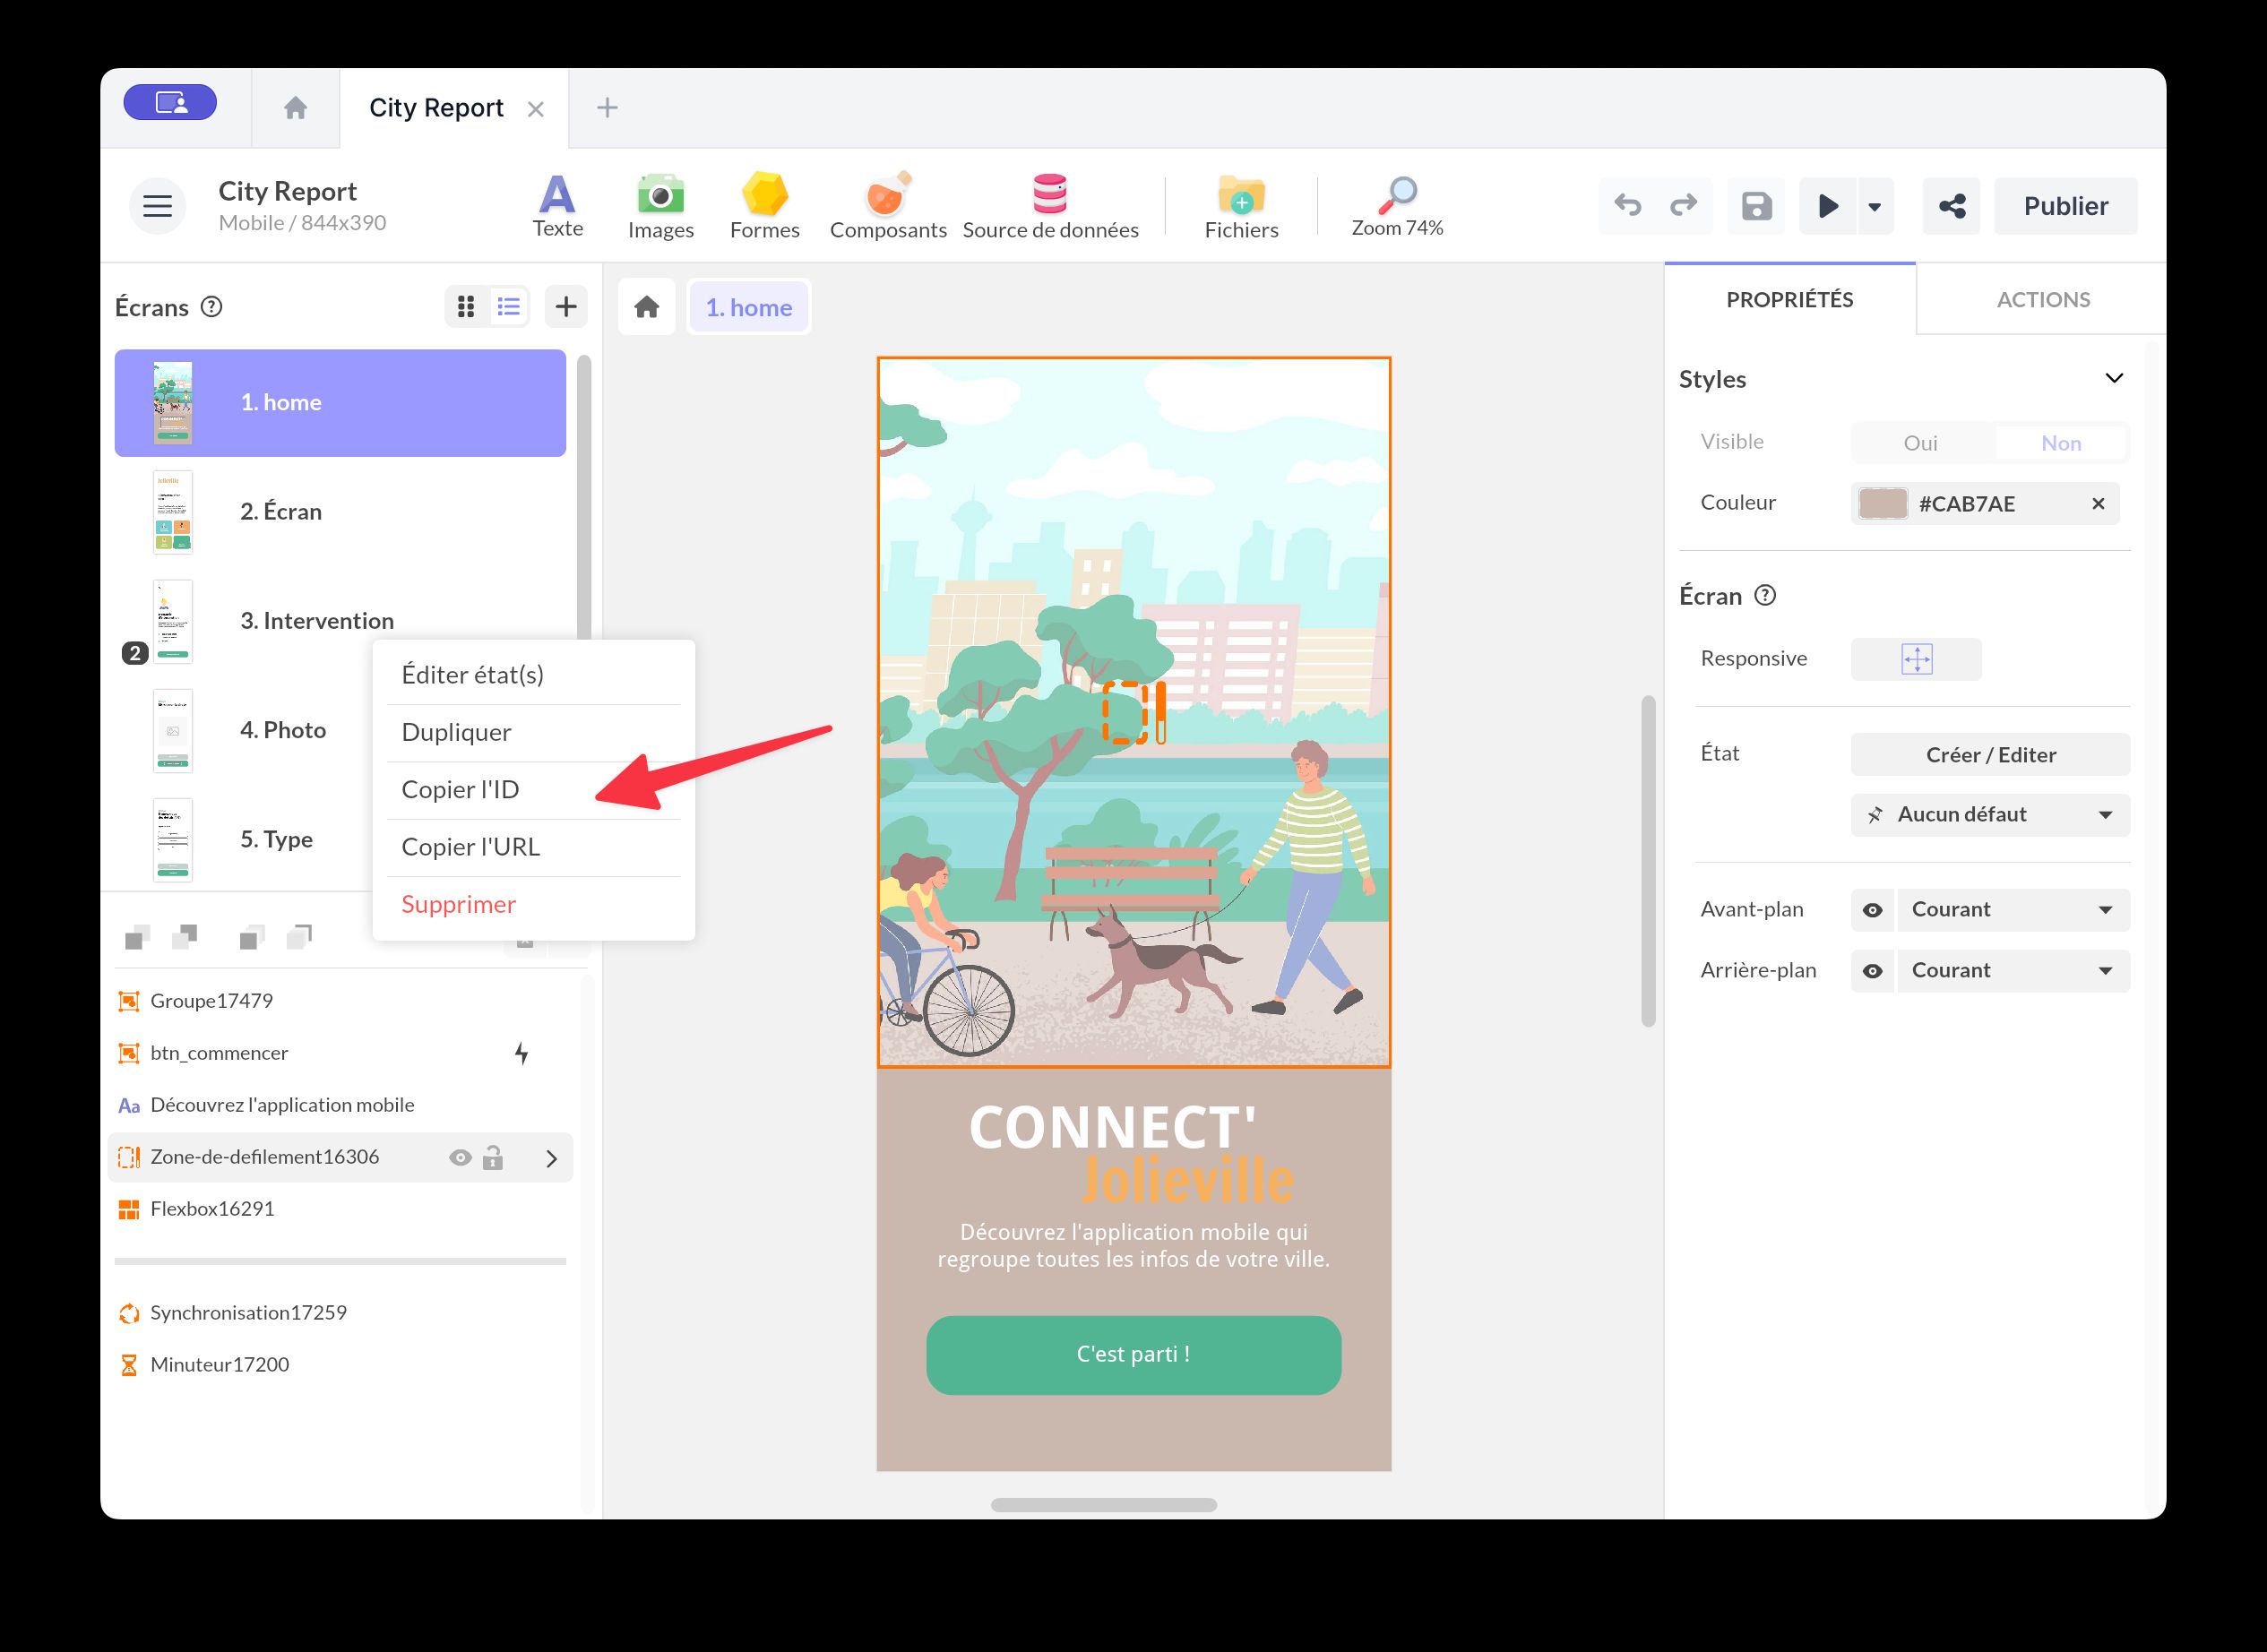Click the #CAB7AE color swatch

point(1881,503)
